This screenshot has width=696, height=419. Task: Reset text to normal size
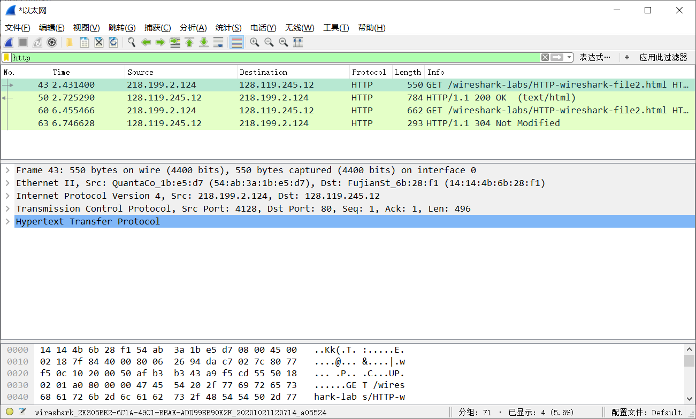point(284,42)
